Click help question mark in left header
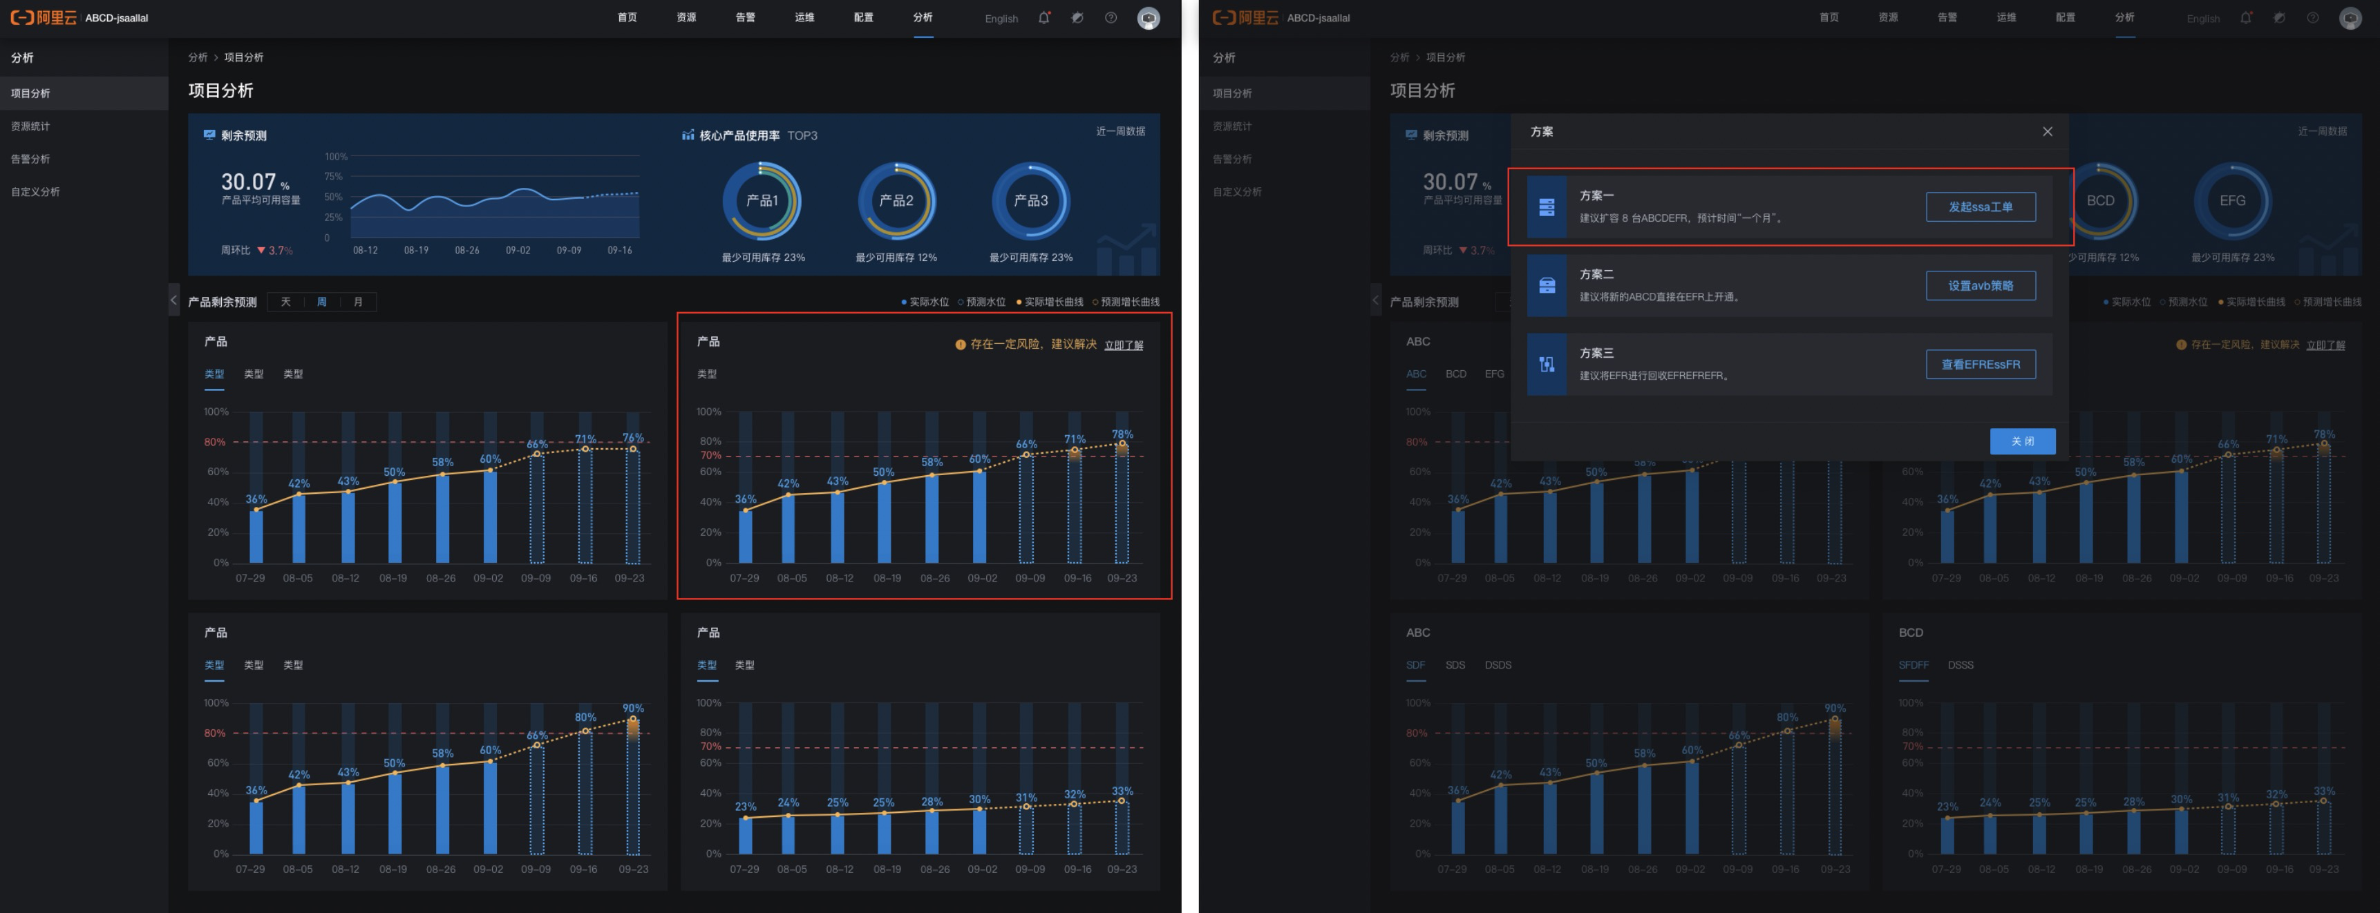 (x=1111, y=17)
